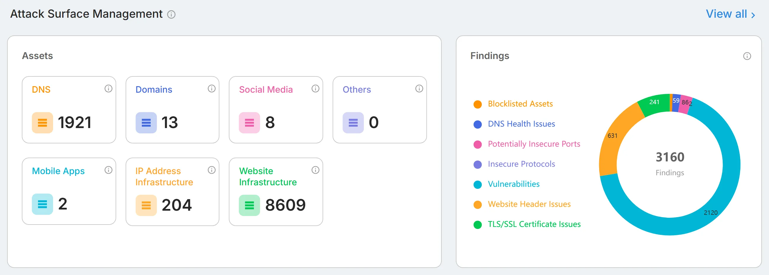Click the View all chevron arrow
Viewport: 769px width, 275px height.
click(x=753, y=15)
